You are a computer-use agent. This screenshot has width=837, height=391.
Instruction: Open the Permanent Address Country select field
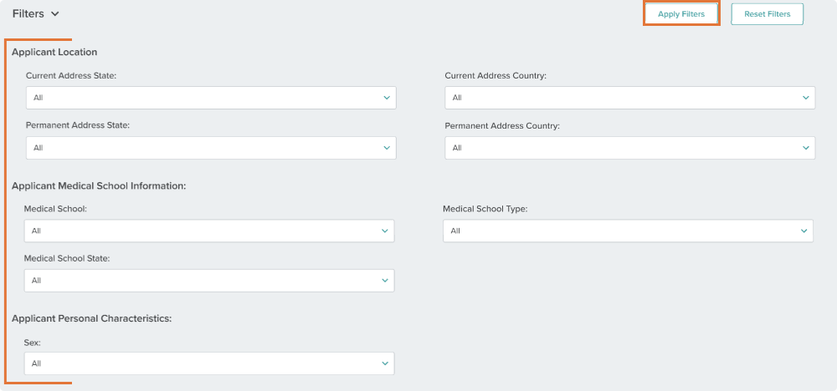point(630,148)
